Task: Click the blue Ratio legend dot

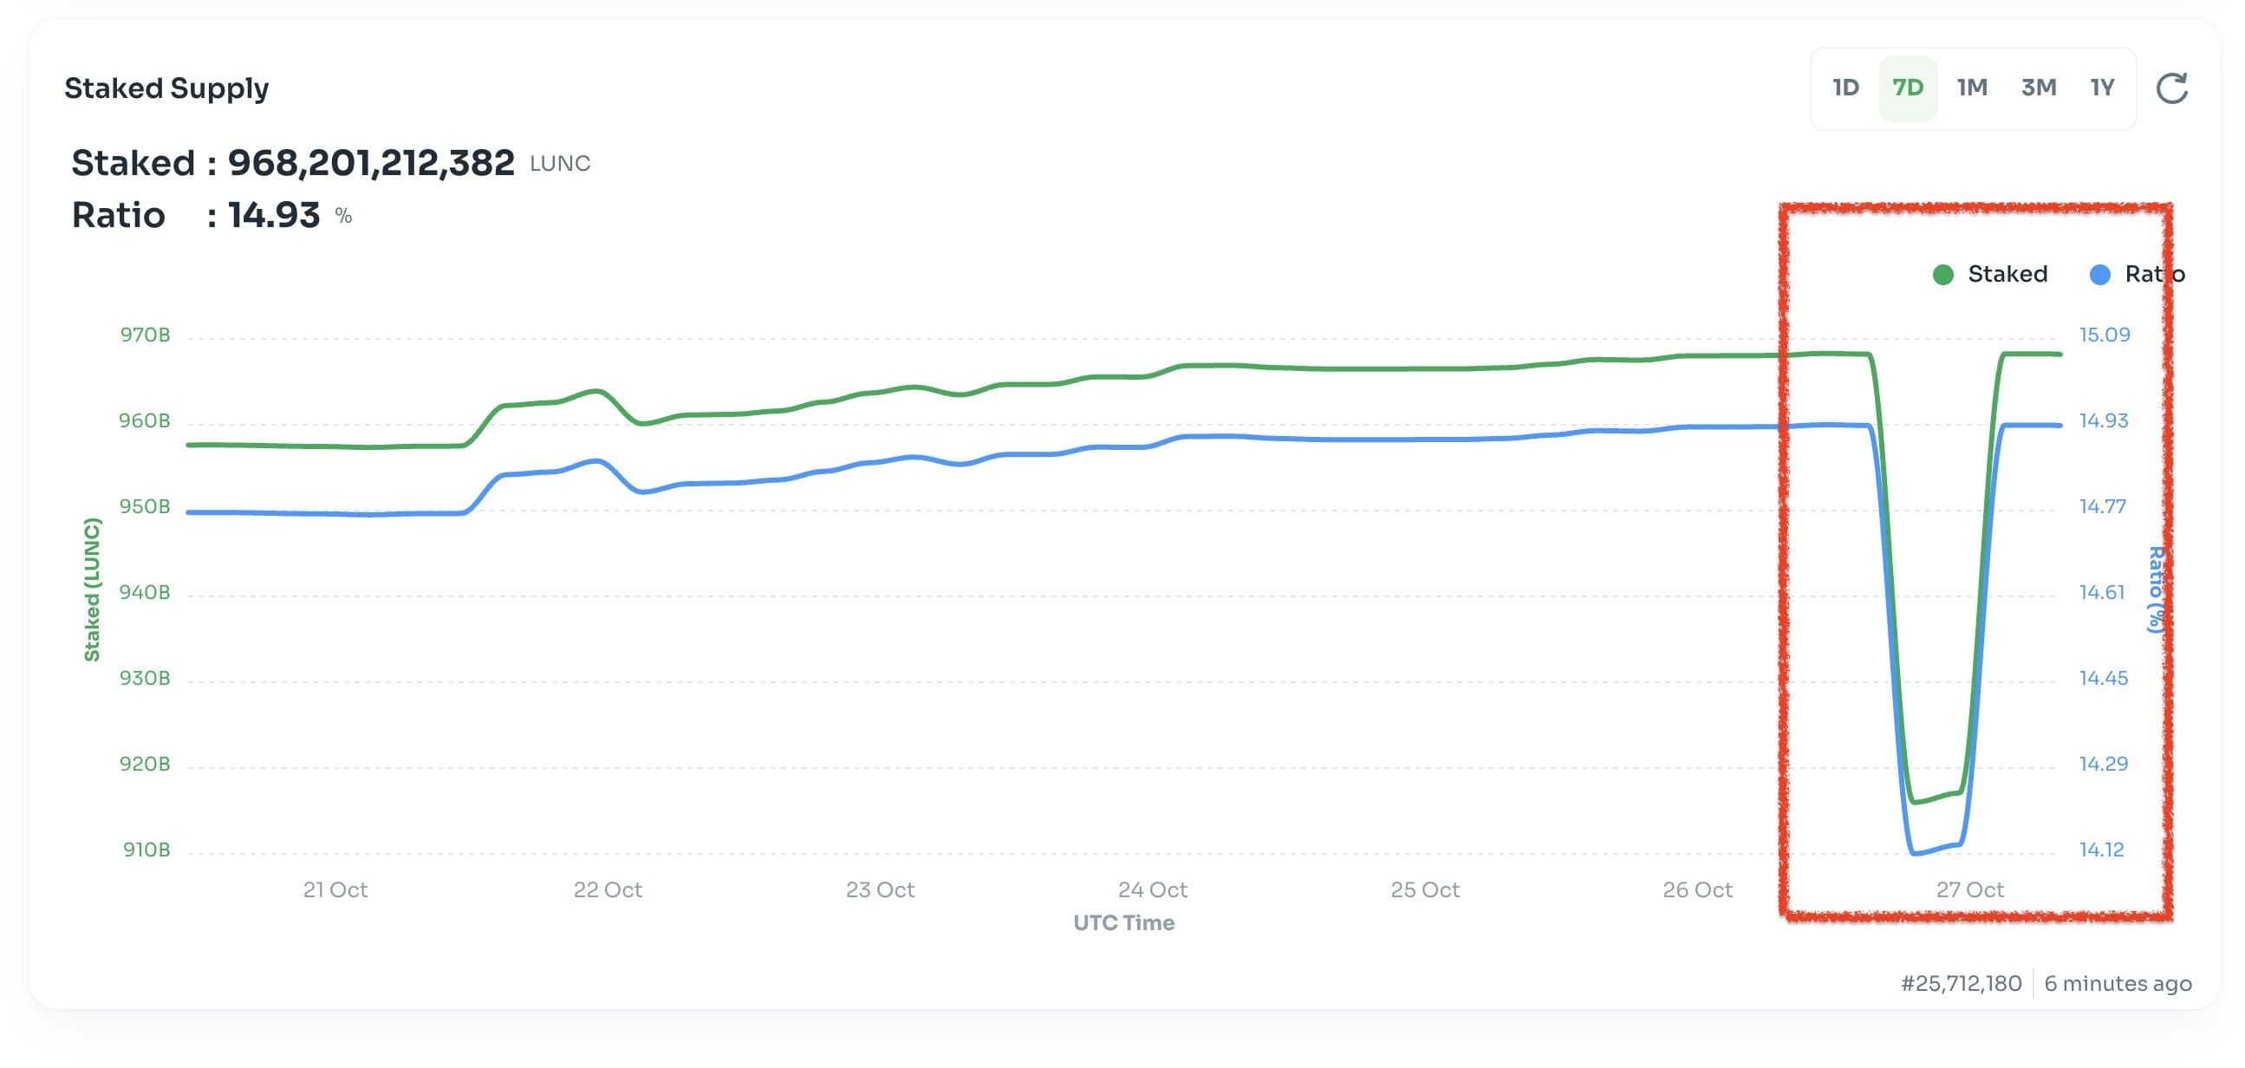Action: pos(2100,276)
